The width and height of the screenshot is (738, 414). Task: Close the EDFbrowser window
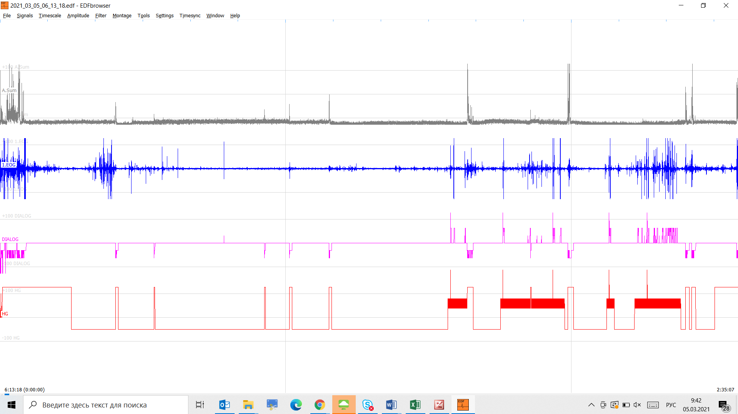726,5
